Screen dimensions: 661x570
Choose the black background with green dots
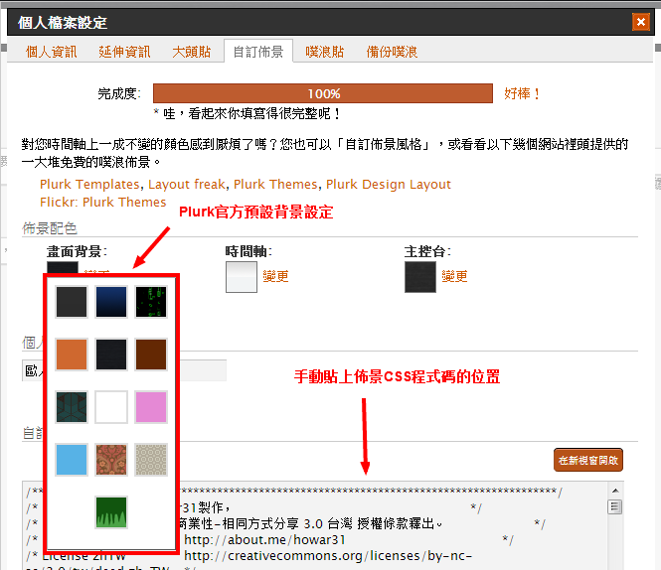pyautogui.click(x=151, y=301)
